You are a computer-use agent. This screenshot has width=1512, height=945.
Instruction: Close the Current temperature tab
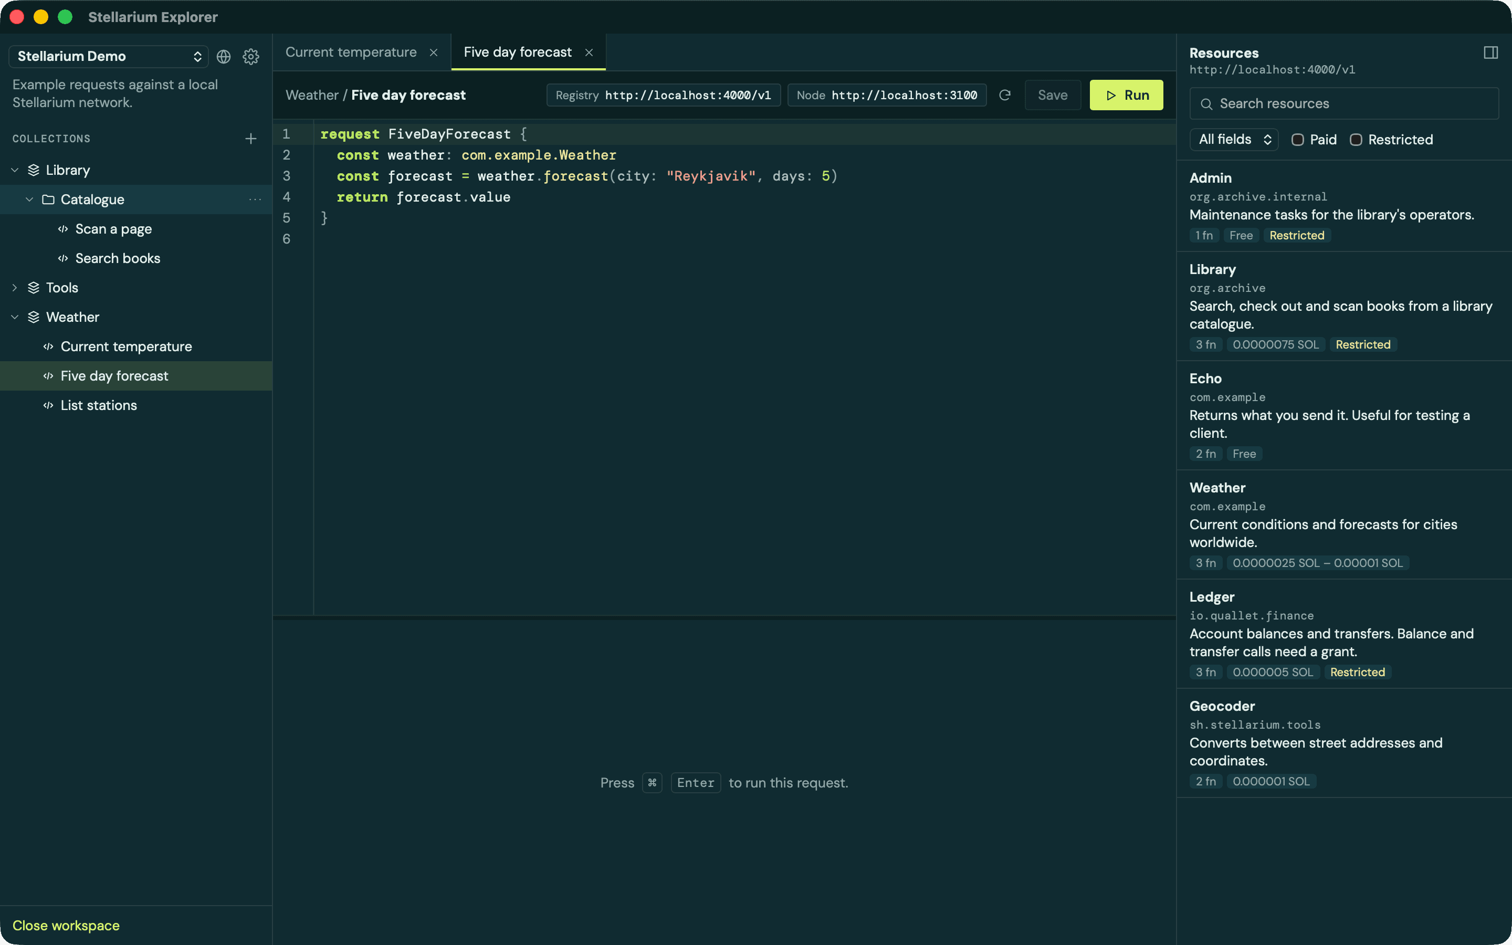click(434, 52)
